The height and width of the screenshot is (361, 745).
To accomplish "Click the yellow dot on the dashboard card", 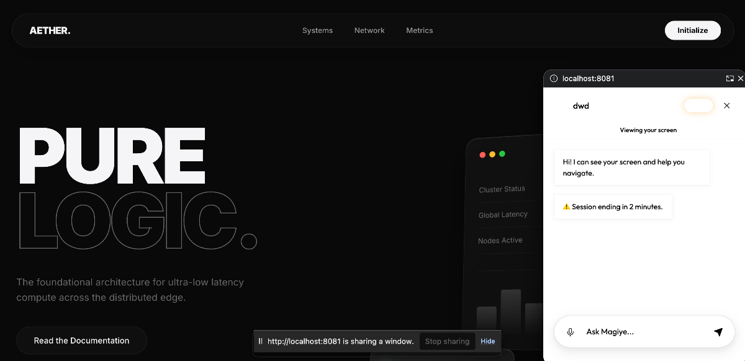I will click(x=492, y=154).
